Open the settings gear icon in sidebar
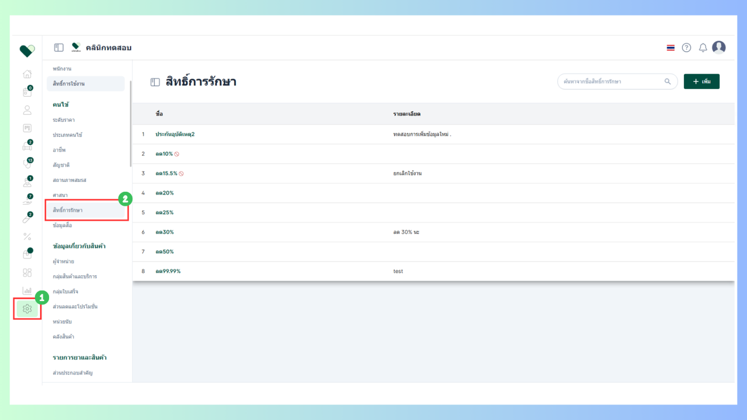747x420 pixels. click(x=27, y=308)
